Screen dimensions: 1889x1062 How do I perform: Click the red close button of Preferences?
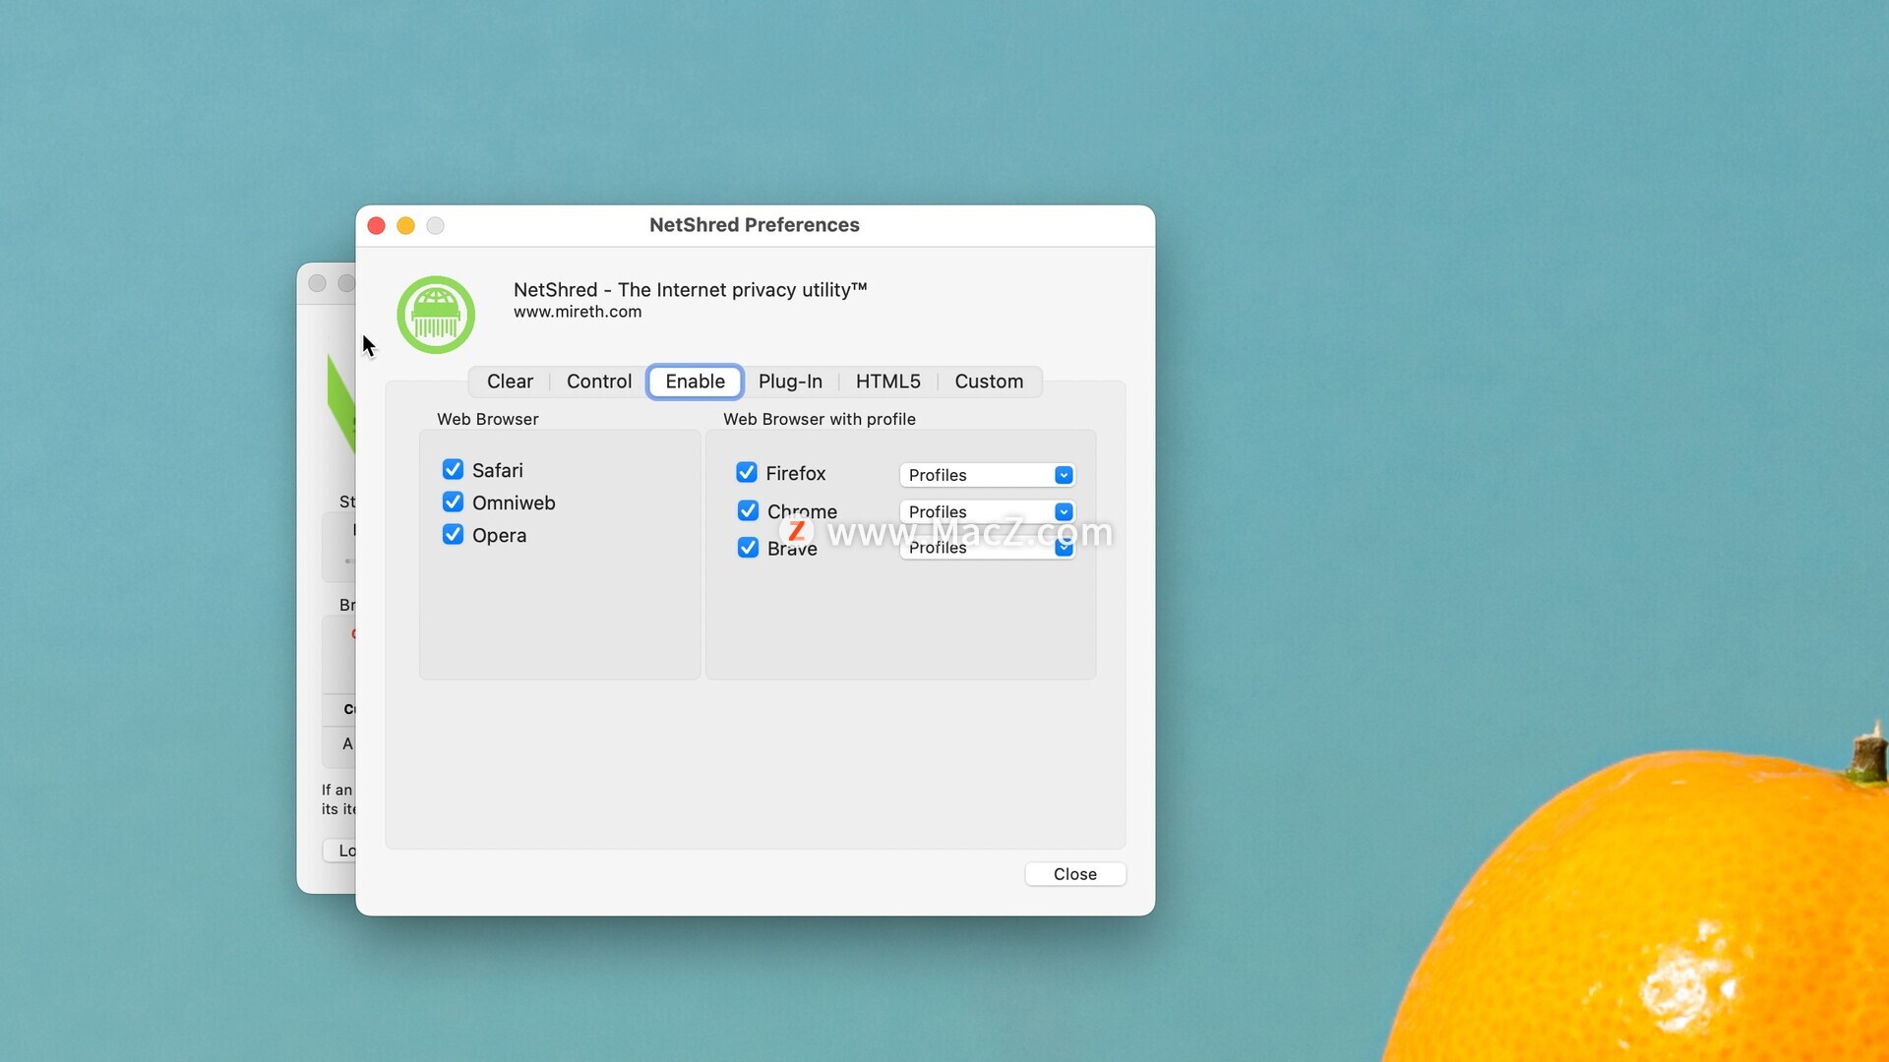pos(376,226)
